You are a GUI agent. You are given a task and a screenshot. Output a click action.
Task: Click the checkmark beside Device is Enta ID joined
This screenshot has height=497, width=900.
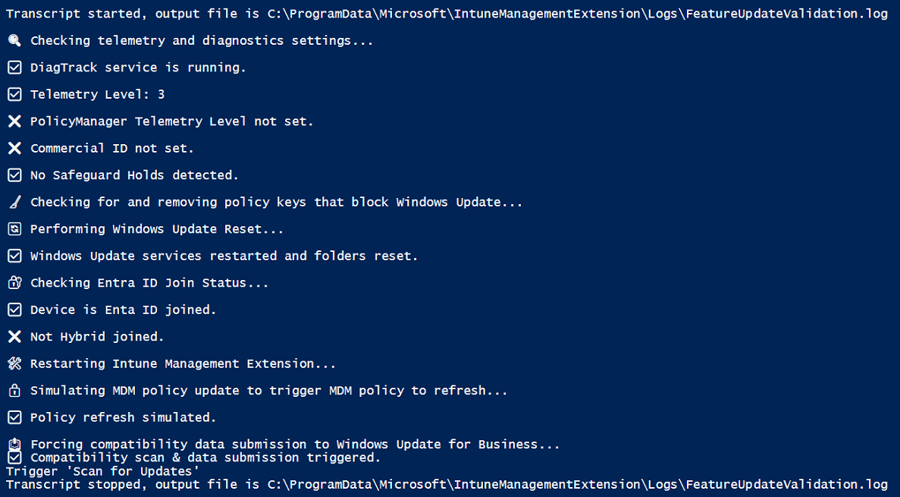tap(14, 310)
